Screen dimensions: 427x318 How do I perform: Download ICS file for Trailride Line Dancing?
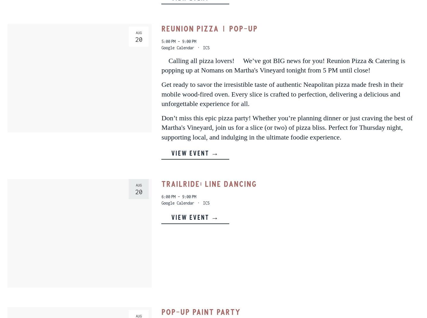click(x=206, y=203)
